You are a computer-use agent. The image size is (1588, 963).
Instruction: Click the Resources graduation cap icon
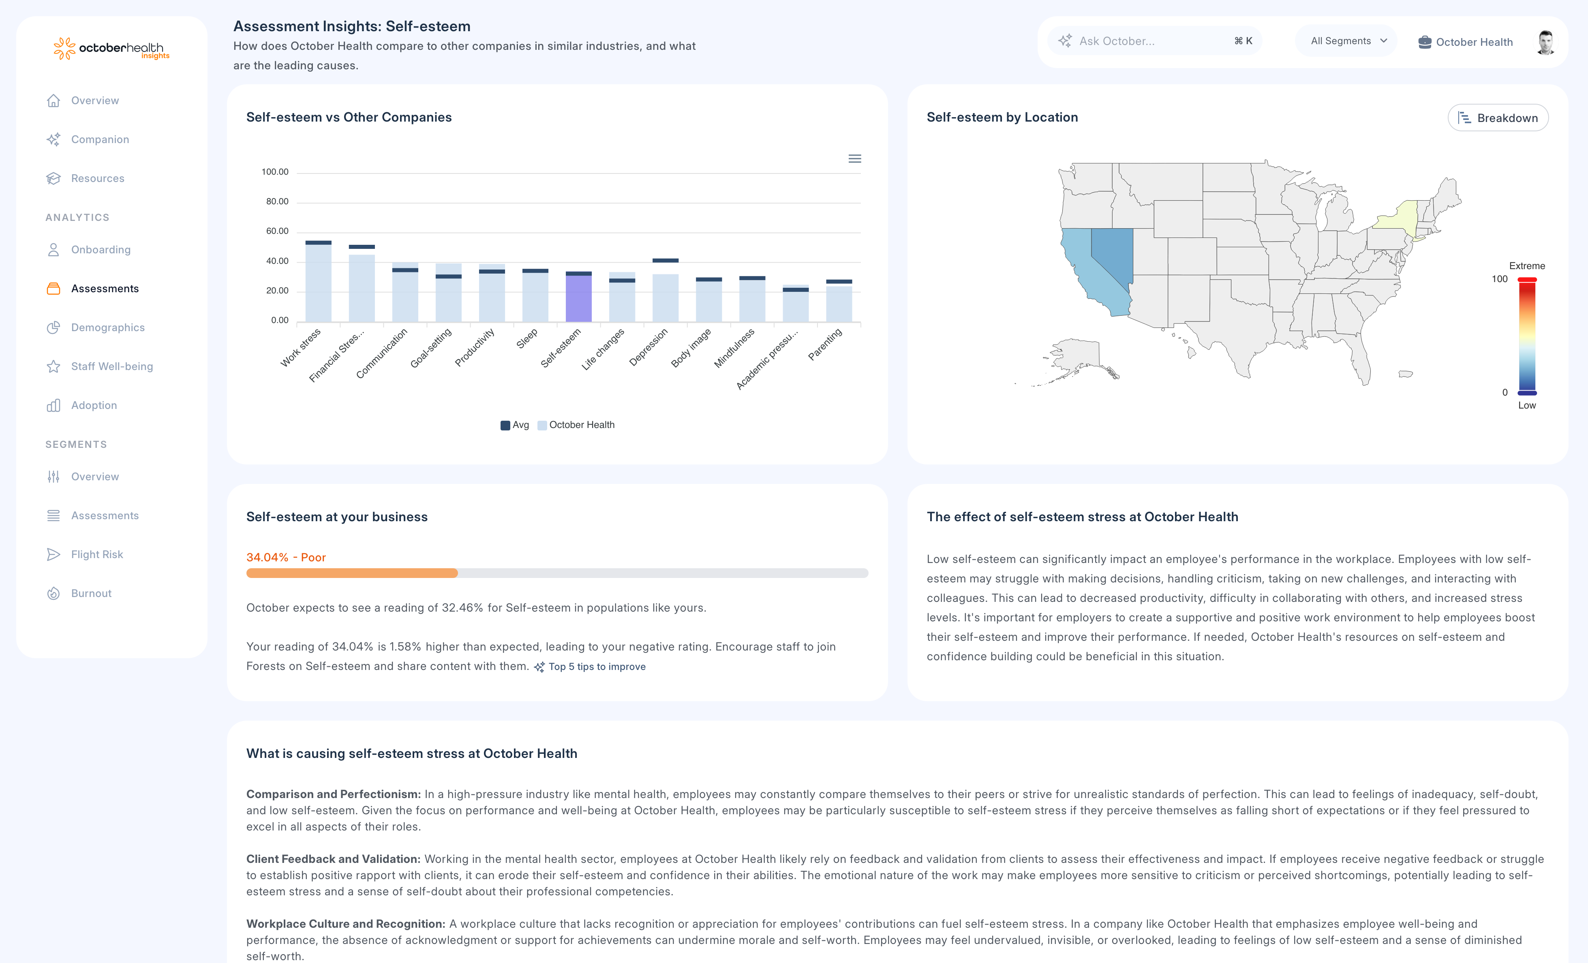tap(54, 179)
